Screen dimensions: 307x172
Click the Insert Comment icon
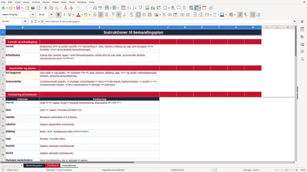coord(179,8)
